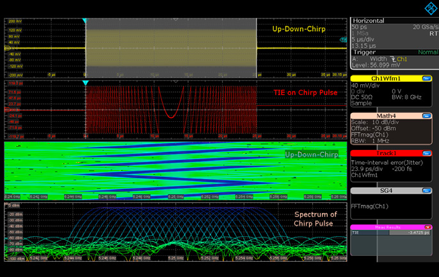
Task: Click the trigger position marker on TIE diagram
Action: point(85,83)
